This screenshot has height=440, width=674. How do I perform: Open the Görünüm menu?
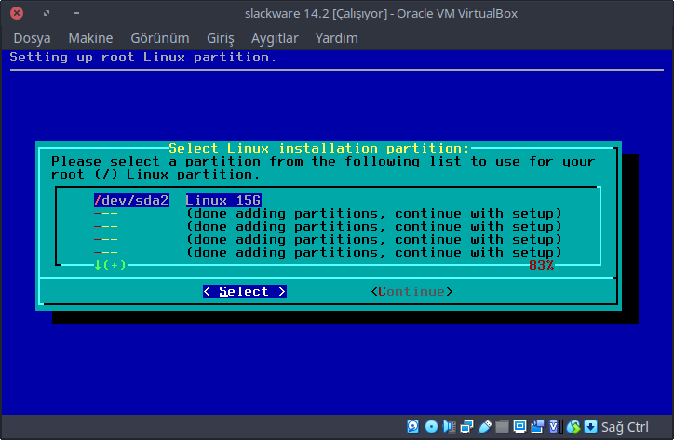[160, 38]
